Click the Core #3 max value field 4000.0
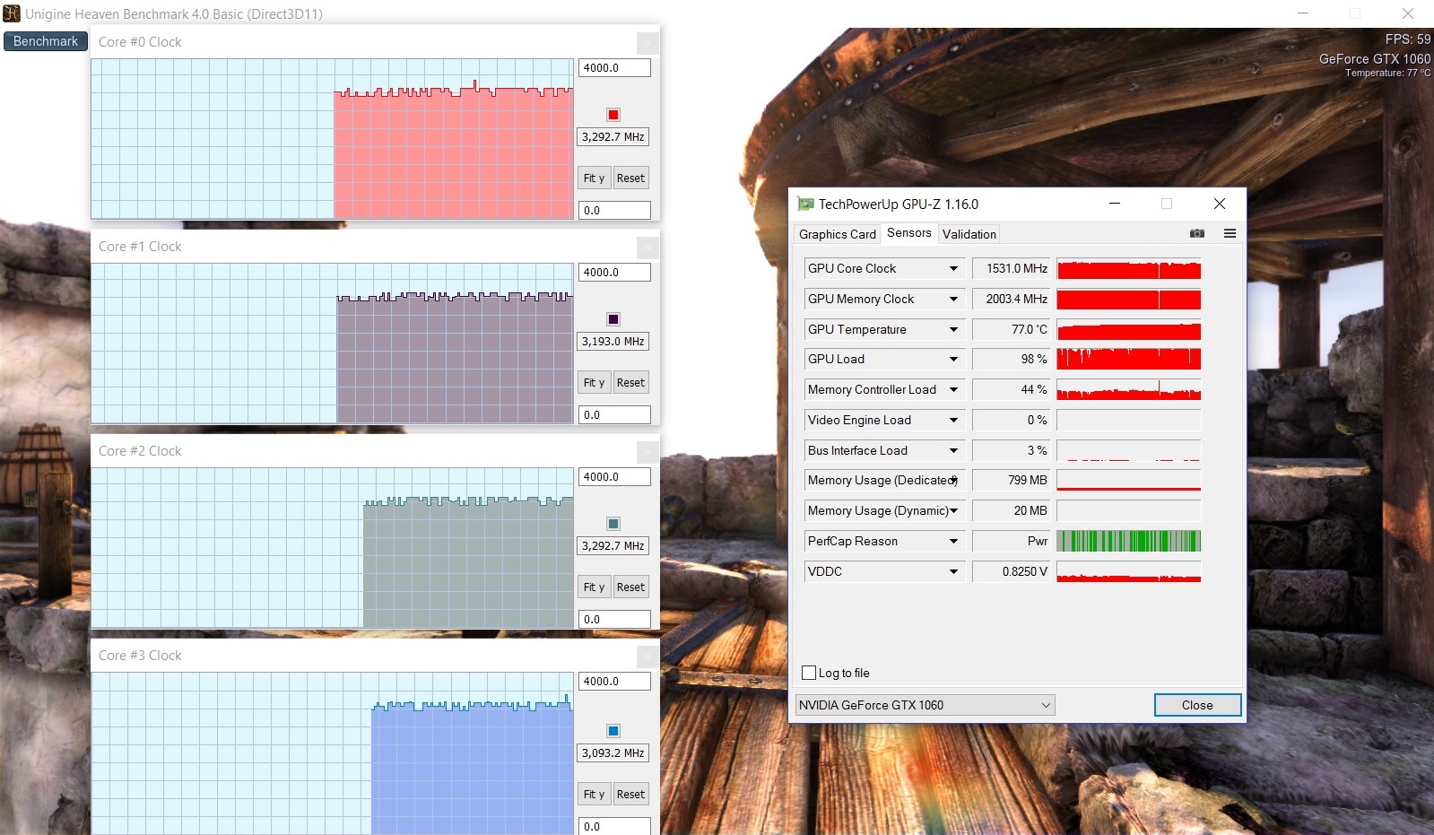Image resolution: width=1434 pixels, height=835 pixels. click(x=614, y=682)
